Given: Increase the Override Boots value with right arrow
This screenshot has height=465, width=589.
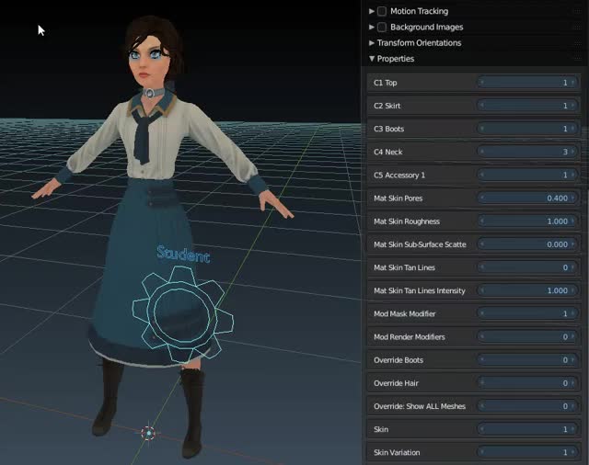Looking at the screenshot, I should click(x=572, y=360).
